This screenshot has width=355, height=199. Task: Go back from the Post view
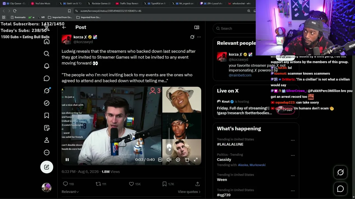point(64,27)
